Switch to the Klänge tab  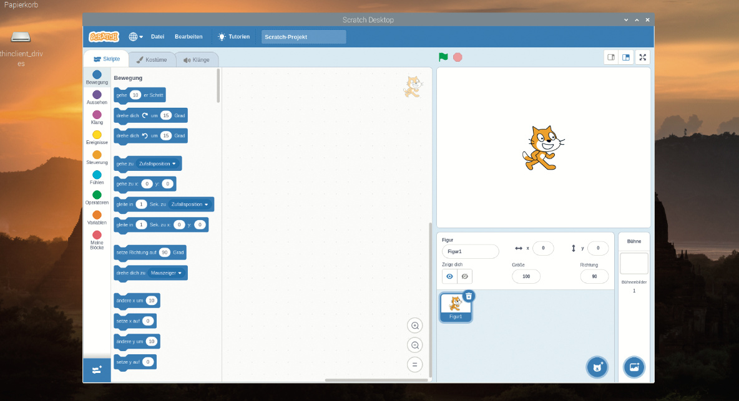[197, 60]
